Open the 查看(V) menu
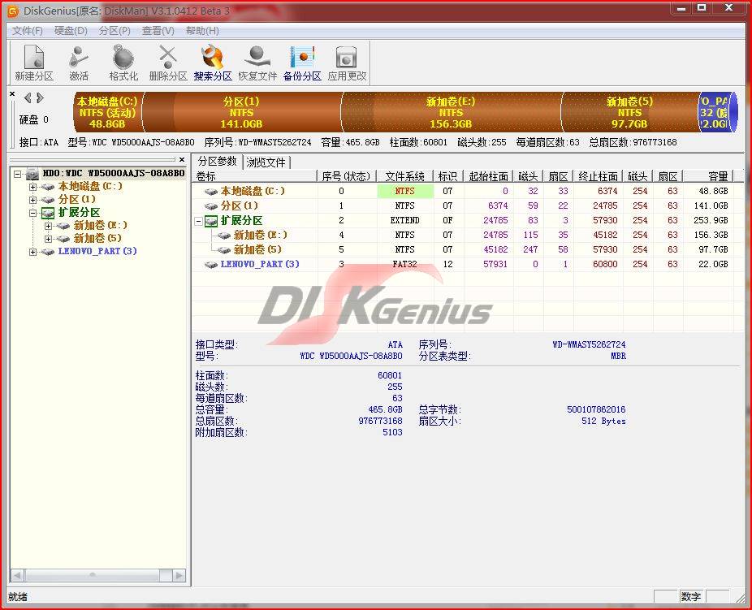Screen dimensions: 752x610 pos(158,31)
